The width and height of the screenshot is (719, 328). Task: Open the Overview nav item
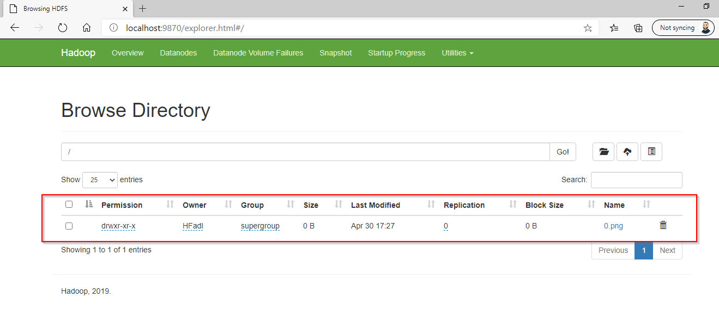(x=128, y=53)
